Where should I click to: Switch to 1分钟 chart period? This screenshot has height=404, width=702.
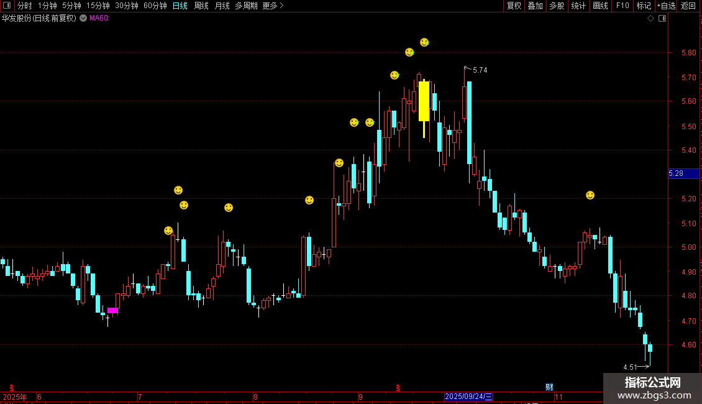click(47, 6)
